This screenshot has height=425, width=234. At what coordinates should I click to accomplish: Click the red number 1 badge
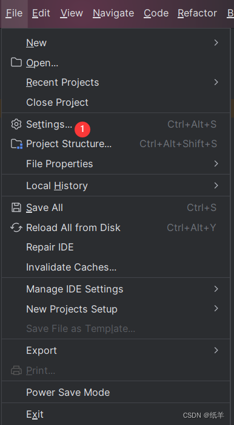tap(82, 129)
